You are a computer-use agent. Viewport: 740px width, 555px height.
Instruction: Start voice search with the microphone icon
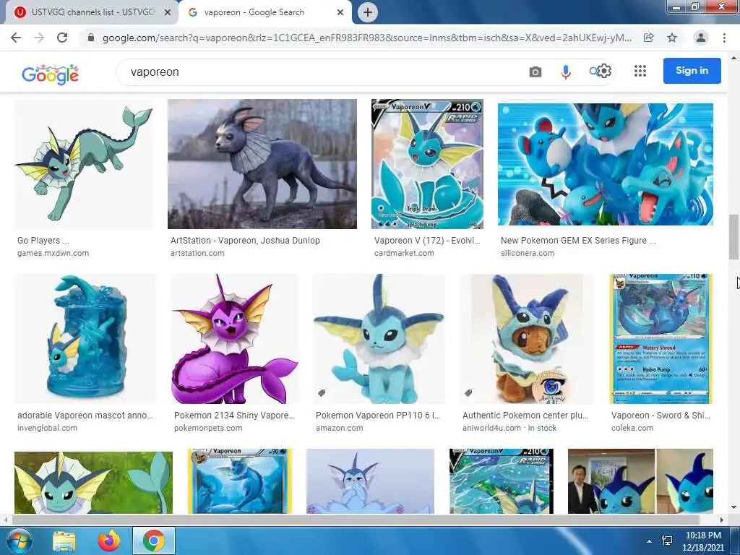[x=565, y=72]
